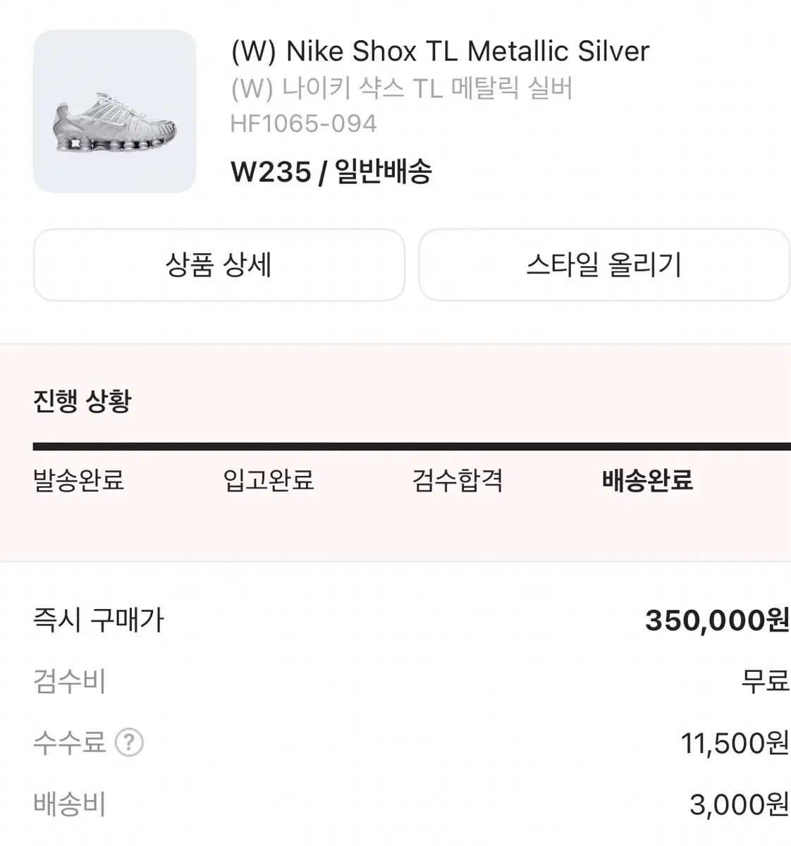Viewport: 791px width, 846px height.
Task: Tap the 3,000원 shipping cost
Action: click(739, 804)
